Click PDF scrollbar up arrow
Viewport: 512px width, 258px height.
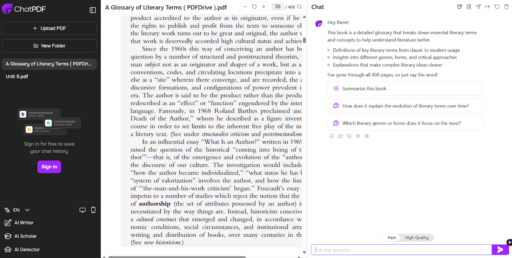pyautogui.click(x=304, y=17)
